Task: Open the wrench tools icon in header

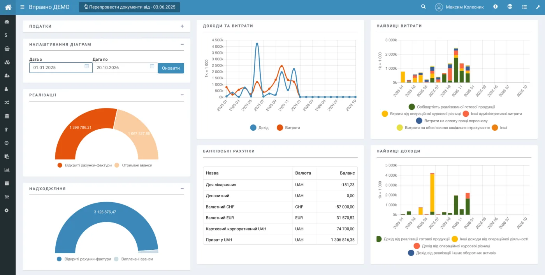Action: click(538, 7)
